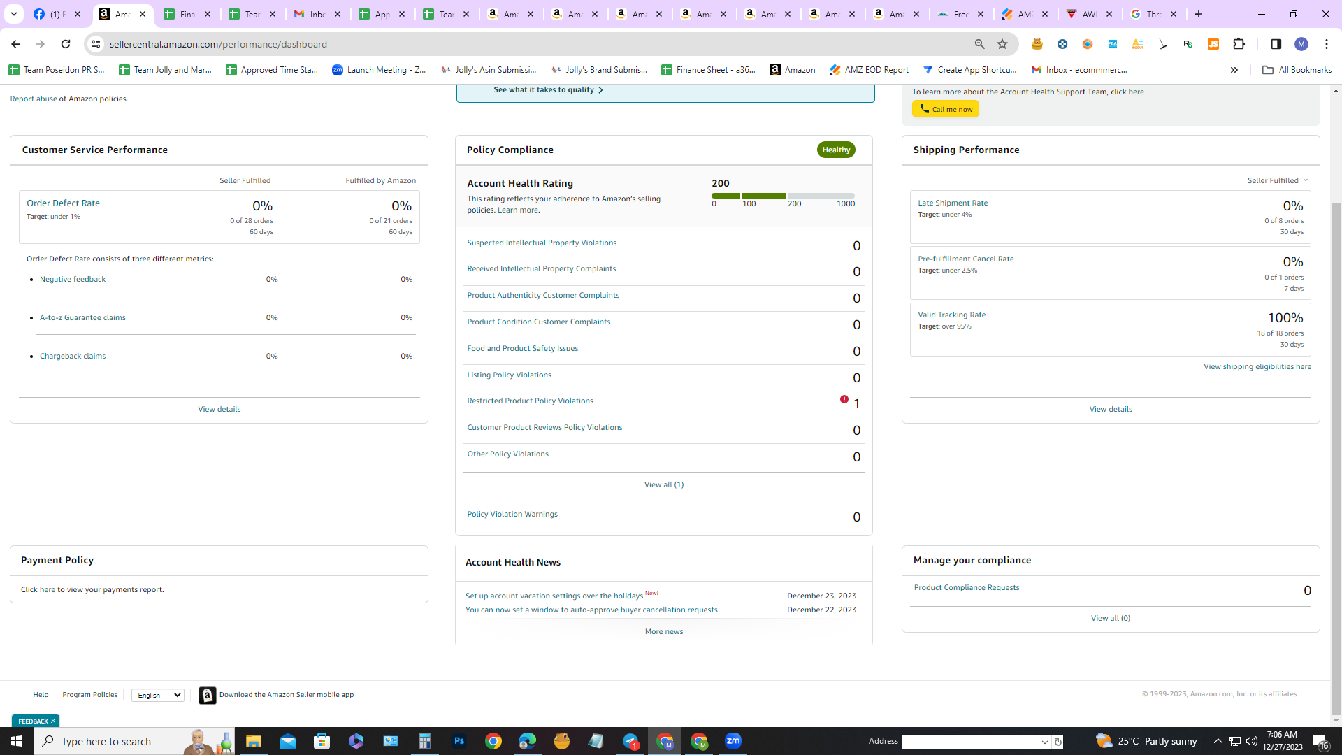Click the Report abuse link

pos(34,99)
